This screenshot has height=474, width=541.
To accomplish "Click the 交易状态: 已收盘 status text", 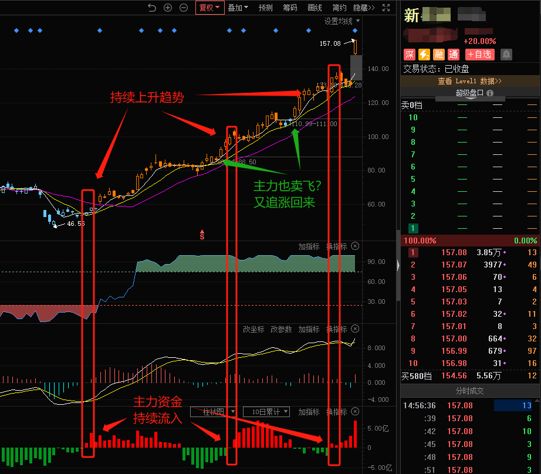I will [436, 69].
